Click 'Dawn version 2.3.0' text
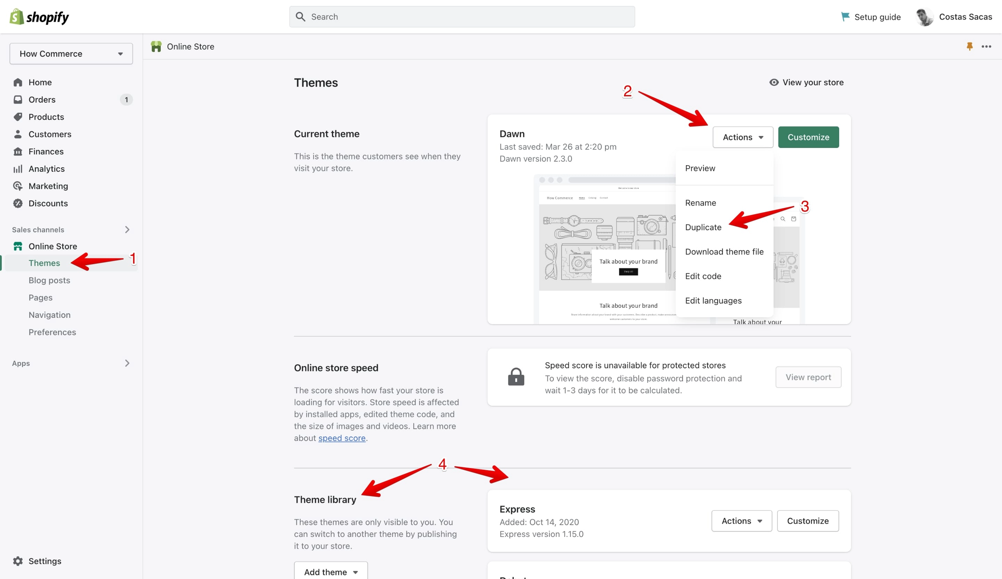Image resolution: width=1002 pixels, height=579 pixels. [535, 159]
